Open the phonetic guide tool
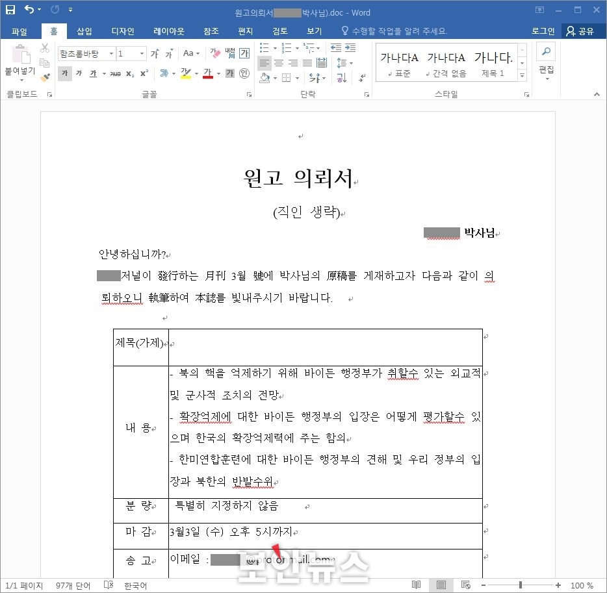The height and width of the screenshot is (593, 607). coord(230,53)
